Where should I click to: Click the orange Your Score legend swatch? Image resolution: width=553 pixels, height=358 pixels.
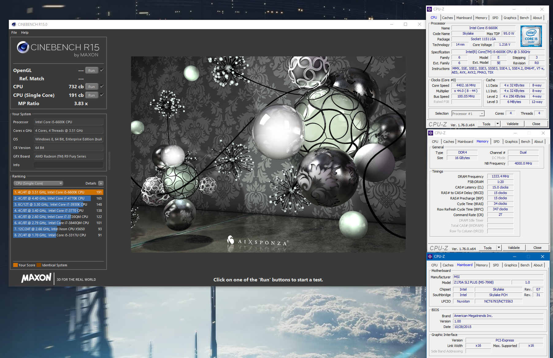[x=15, y=265]
